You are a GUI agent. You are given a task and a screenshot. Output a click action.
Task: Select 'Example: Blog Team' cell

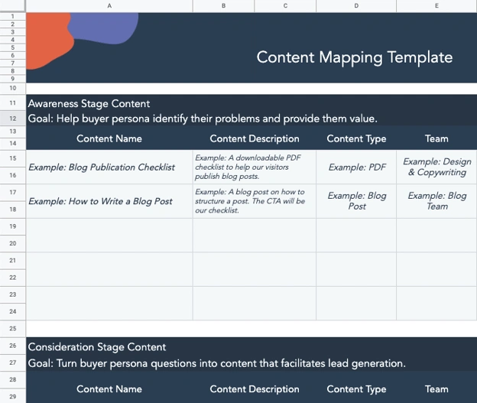436,201
